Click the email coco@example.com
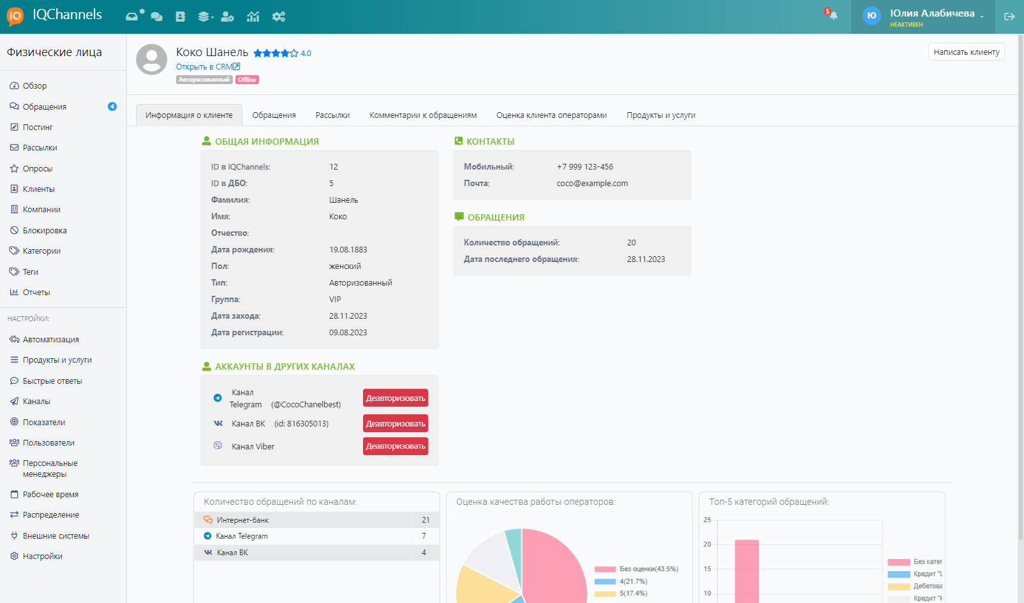Screen dimensions: 1024x603 click(592, 184)
